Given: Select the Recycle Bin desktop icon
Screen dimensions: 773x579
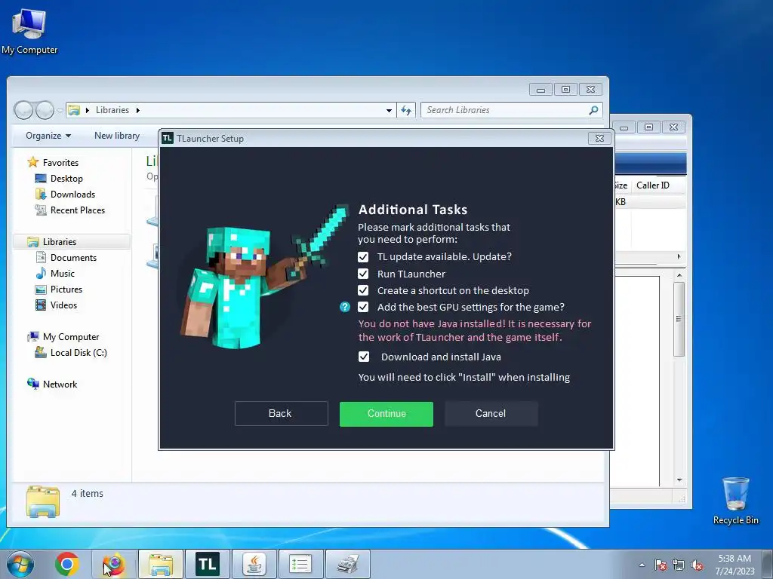Looking at the screenshot, I should coord(735,501).
